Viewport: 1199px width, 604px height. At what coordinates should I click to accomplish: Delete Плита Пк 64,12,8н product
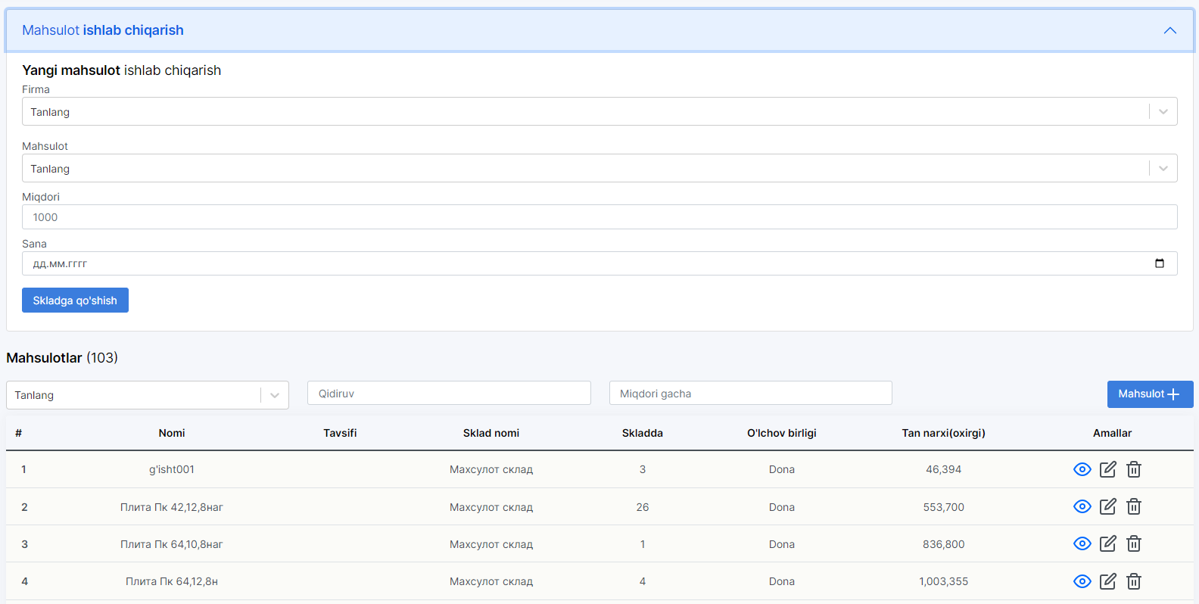coord(1134,581)
